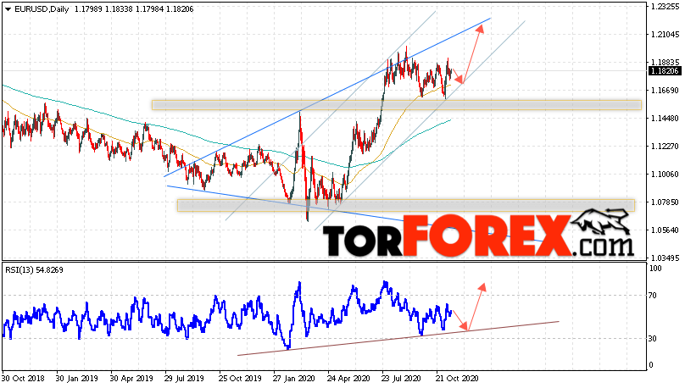The width and height of the screenshot is (685, 388).
Task: Select the 25 Oct 2019 date label
Action: [x=240, y=379]
